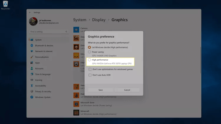Click the back arrow in Settings
Screen dimensions: 221x124
30,13
